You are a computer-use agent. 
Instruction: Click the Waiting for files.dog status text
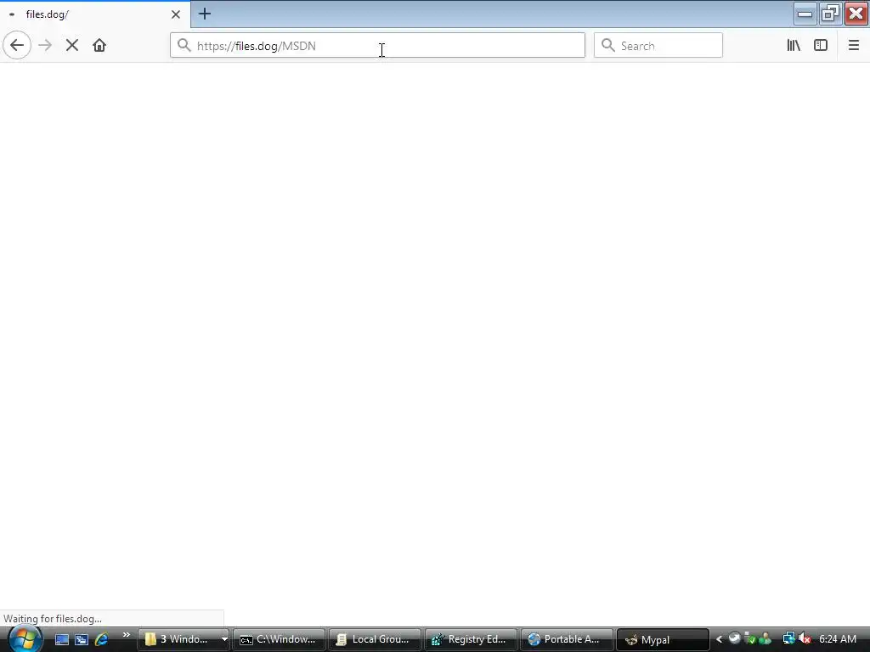tap(53, 619)
